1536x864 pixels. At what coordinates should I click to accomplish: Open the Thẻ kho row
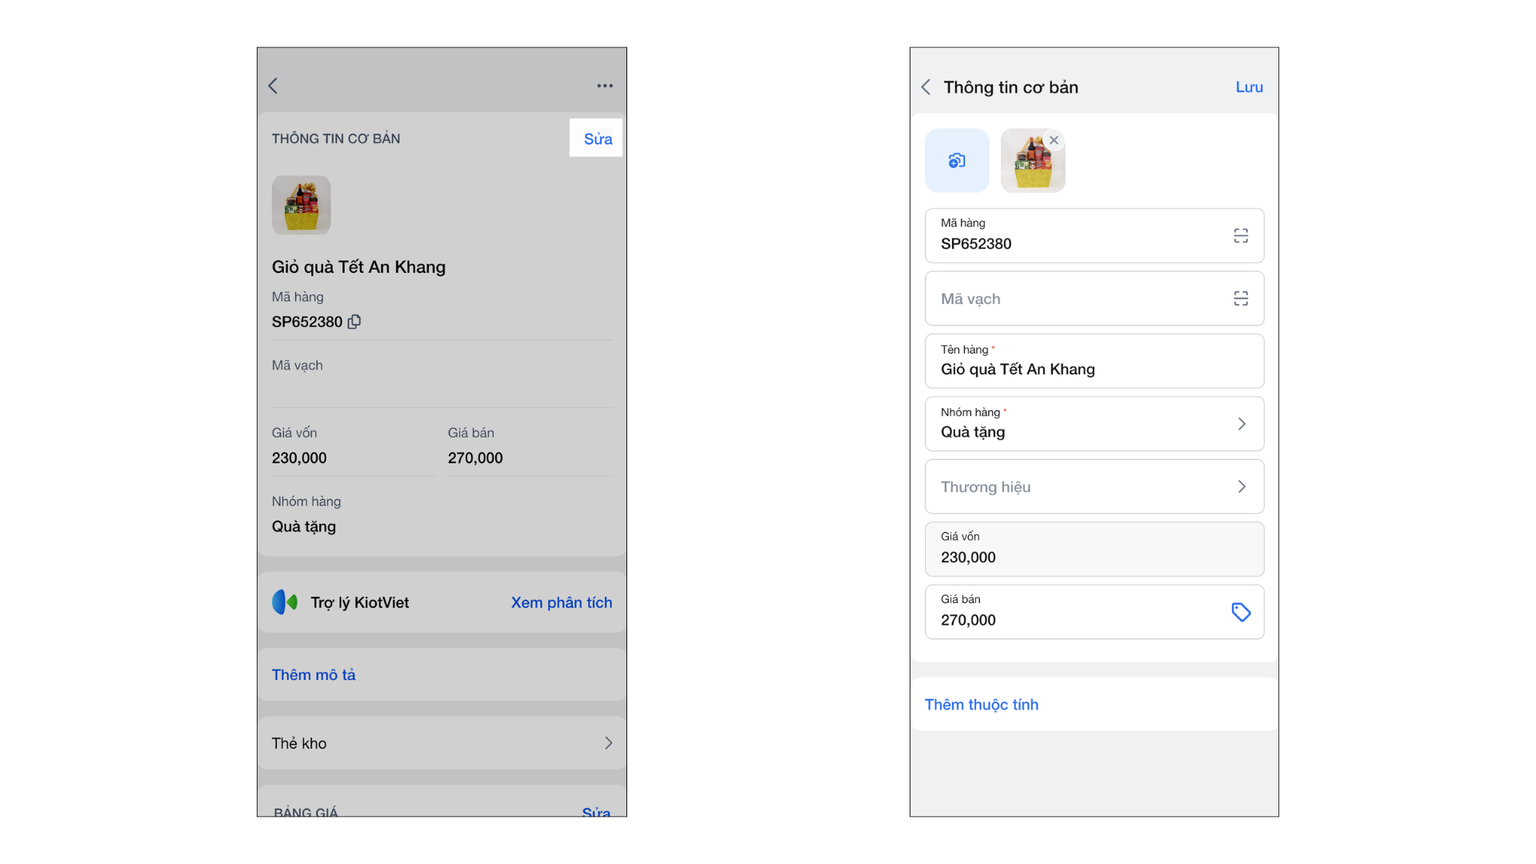(442, 743)
